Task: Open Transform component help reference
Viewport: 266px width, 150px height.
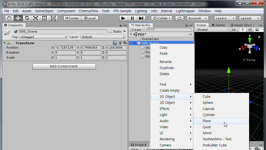Action: (x=115, y=43)
